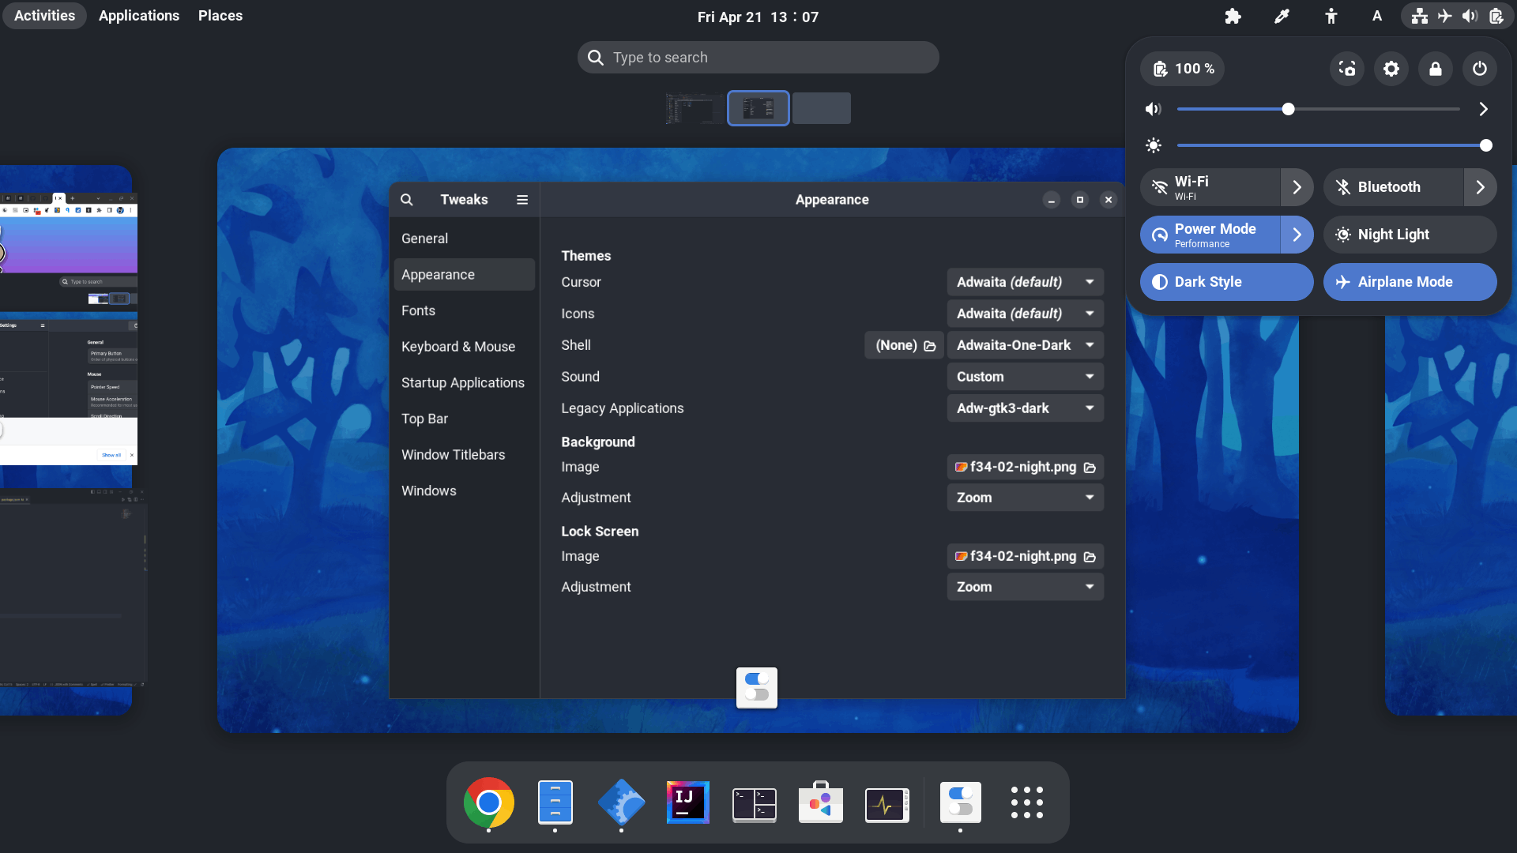Open Google Chrome from the dock
This screenshot has height=853, width=1517.
click(489, 802)
